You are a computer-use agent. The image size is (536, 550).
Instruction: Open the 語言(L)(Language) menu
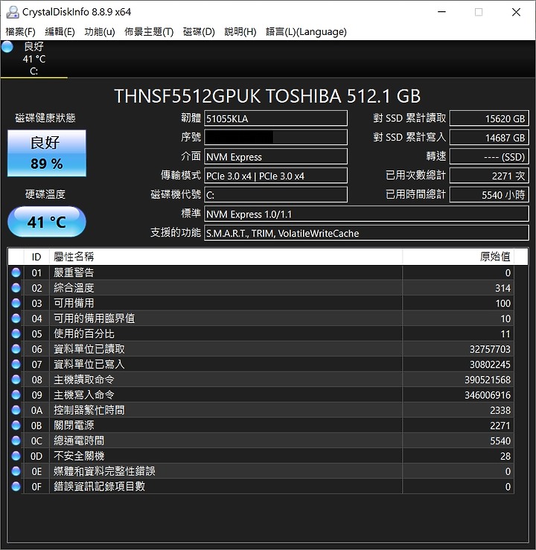pyautogui.click(x=306, y=32)
